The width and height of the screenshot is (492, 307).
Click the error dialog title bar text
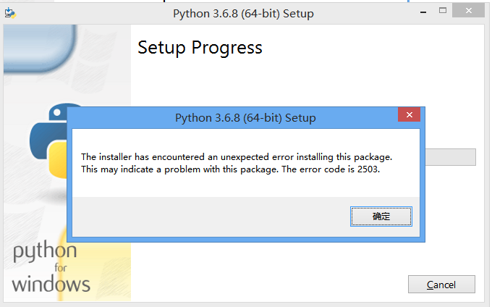pyautogui.click(x=245, y=117)
